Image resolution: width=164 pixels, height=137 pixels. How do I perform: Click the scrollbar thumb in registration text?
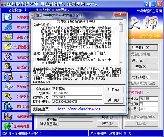(121, 28)
